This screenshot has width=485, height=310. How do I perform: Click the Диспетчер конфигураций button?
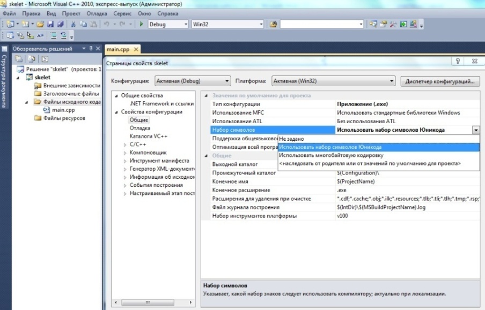tap(439, 81)
